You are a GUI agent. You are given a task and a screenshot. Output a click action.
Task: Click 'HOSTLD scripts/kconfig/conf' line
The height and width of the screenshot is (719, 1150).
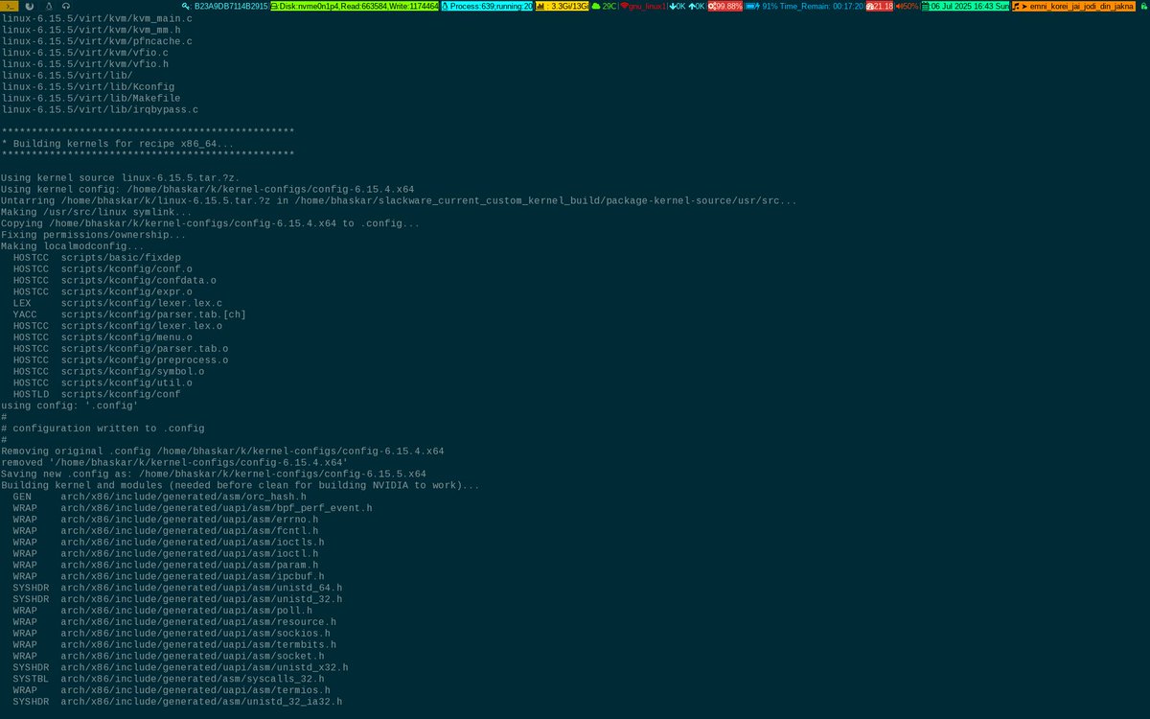tap(97, 394)
